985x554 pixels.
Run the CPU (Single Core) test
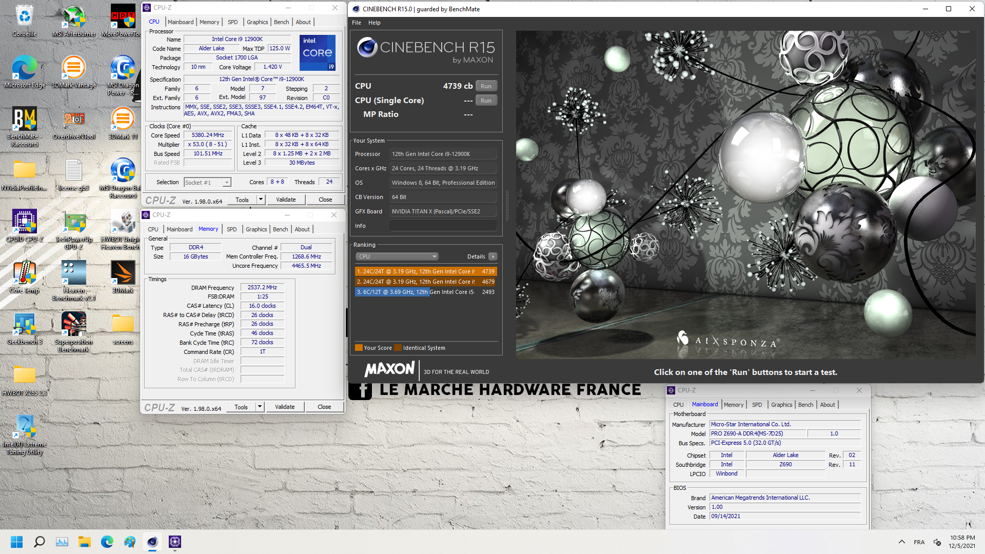(x=486, y=101)
